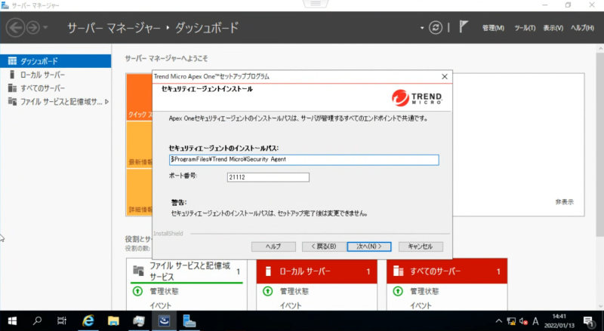
Task: Click イベント in the ローカル サーバー tile
Action: click(291, 305)
